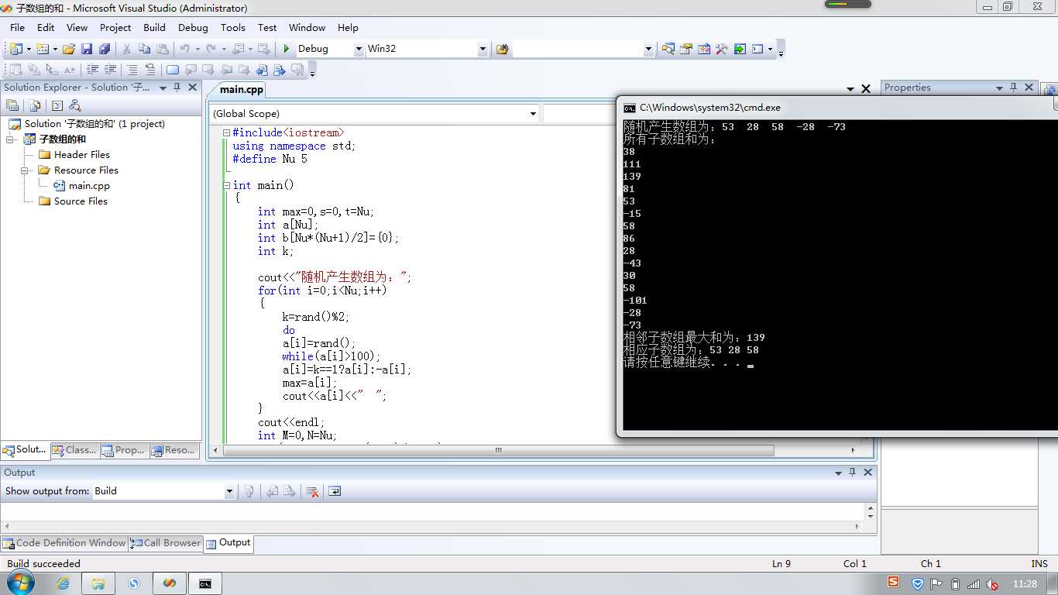This screenshot has height=595, width=1058.
Task: Click inside the Find text field
Action: [x=577, y=49]
